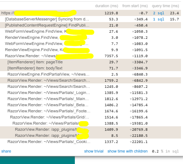Click the from start (ms) column header
183x164 pixels.
[x=135, y=6]
